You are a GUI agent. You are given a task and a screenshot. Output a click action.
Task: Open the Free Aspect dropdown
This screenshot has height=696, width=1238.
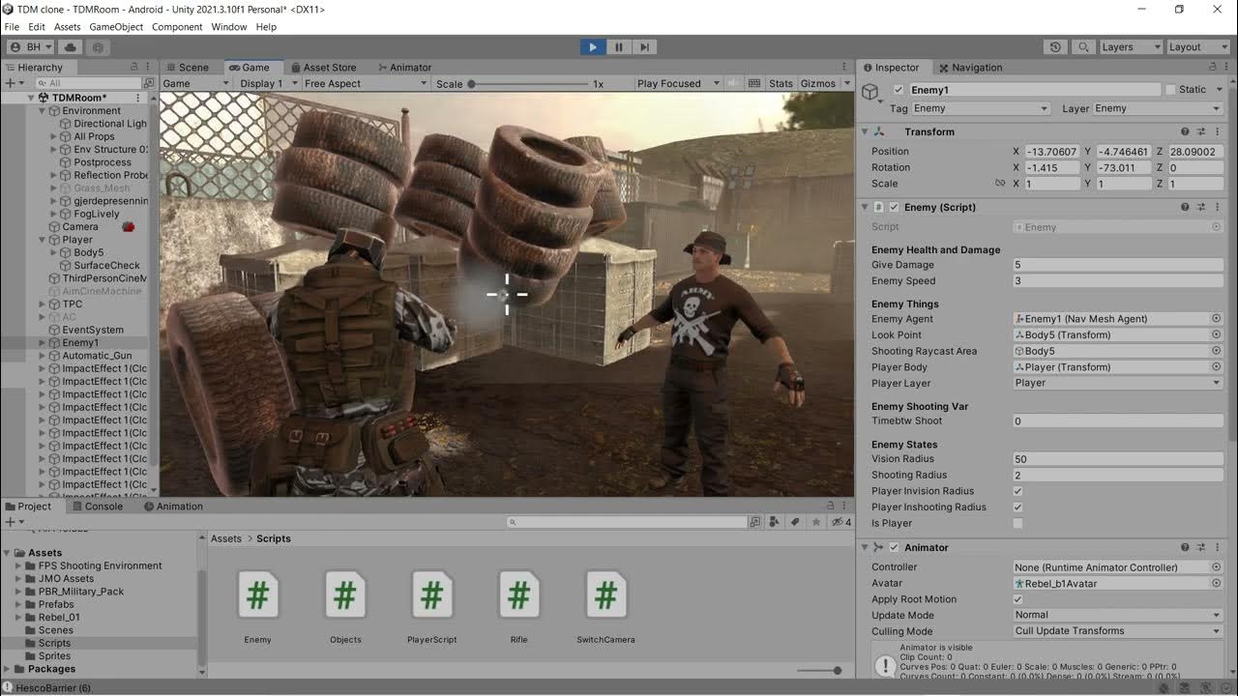365,84
